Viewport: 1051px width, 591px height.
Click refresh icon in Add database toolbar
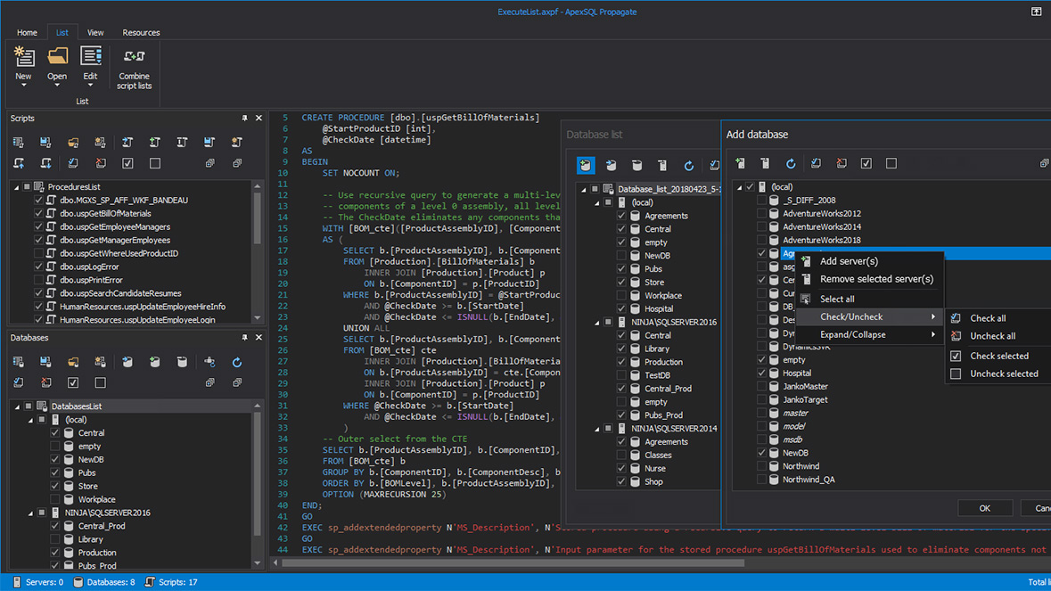click(x=790, y=164)
